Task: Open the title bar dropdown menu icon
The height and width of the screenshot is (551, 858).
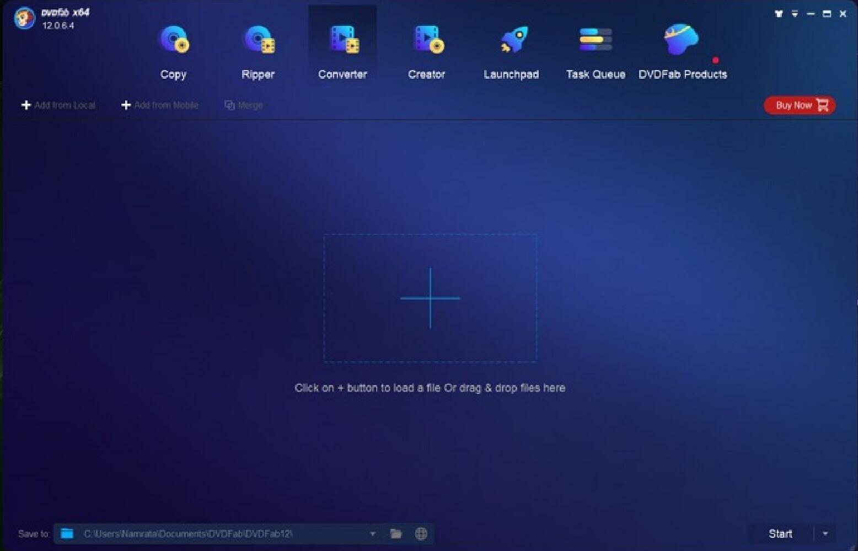Action: coord(795,14)
